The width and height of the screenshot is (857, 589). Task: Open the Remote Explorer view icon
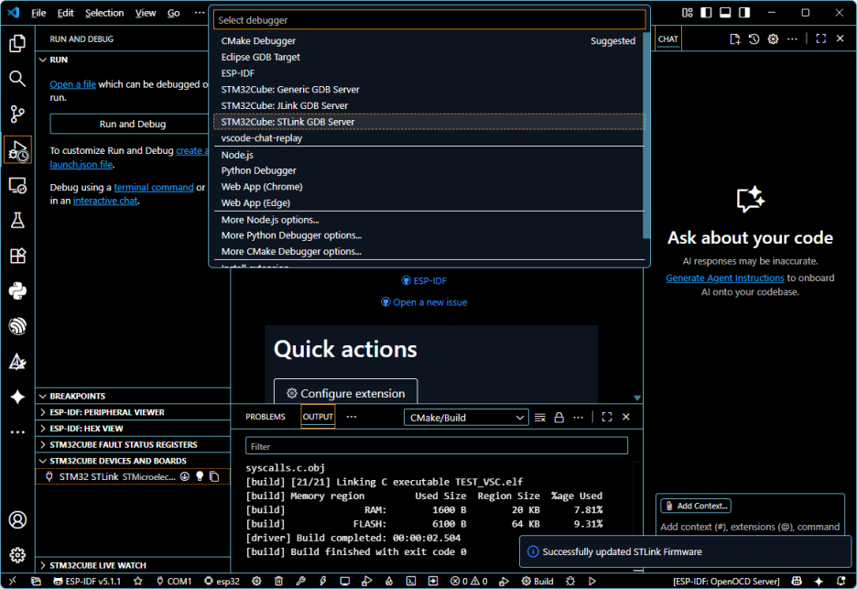pyautogui.click(x=17, y=185)
